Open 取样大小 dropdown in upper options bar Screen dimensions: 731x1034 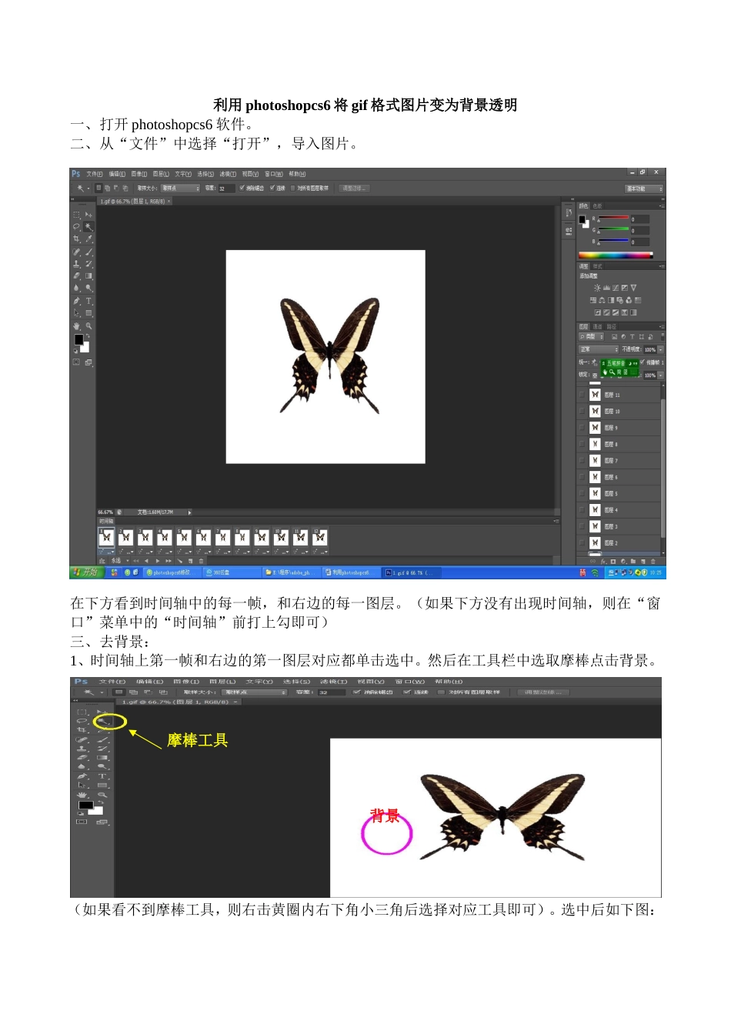coord(180,188)
